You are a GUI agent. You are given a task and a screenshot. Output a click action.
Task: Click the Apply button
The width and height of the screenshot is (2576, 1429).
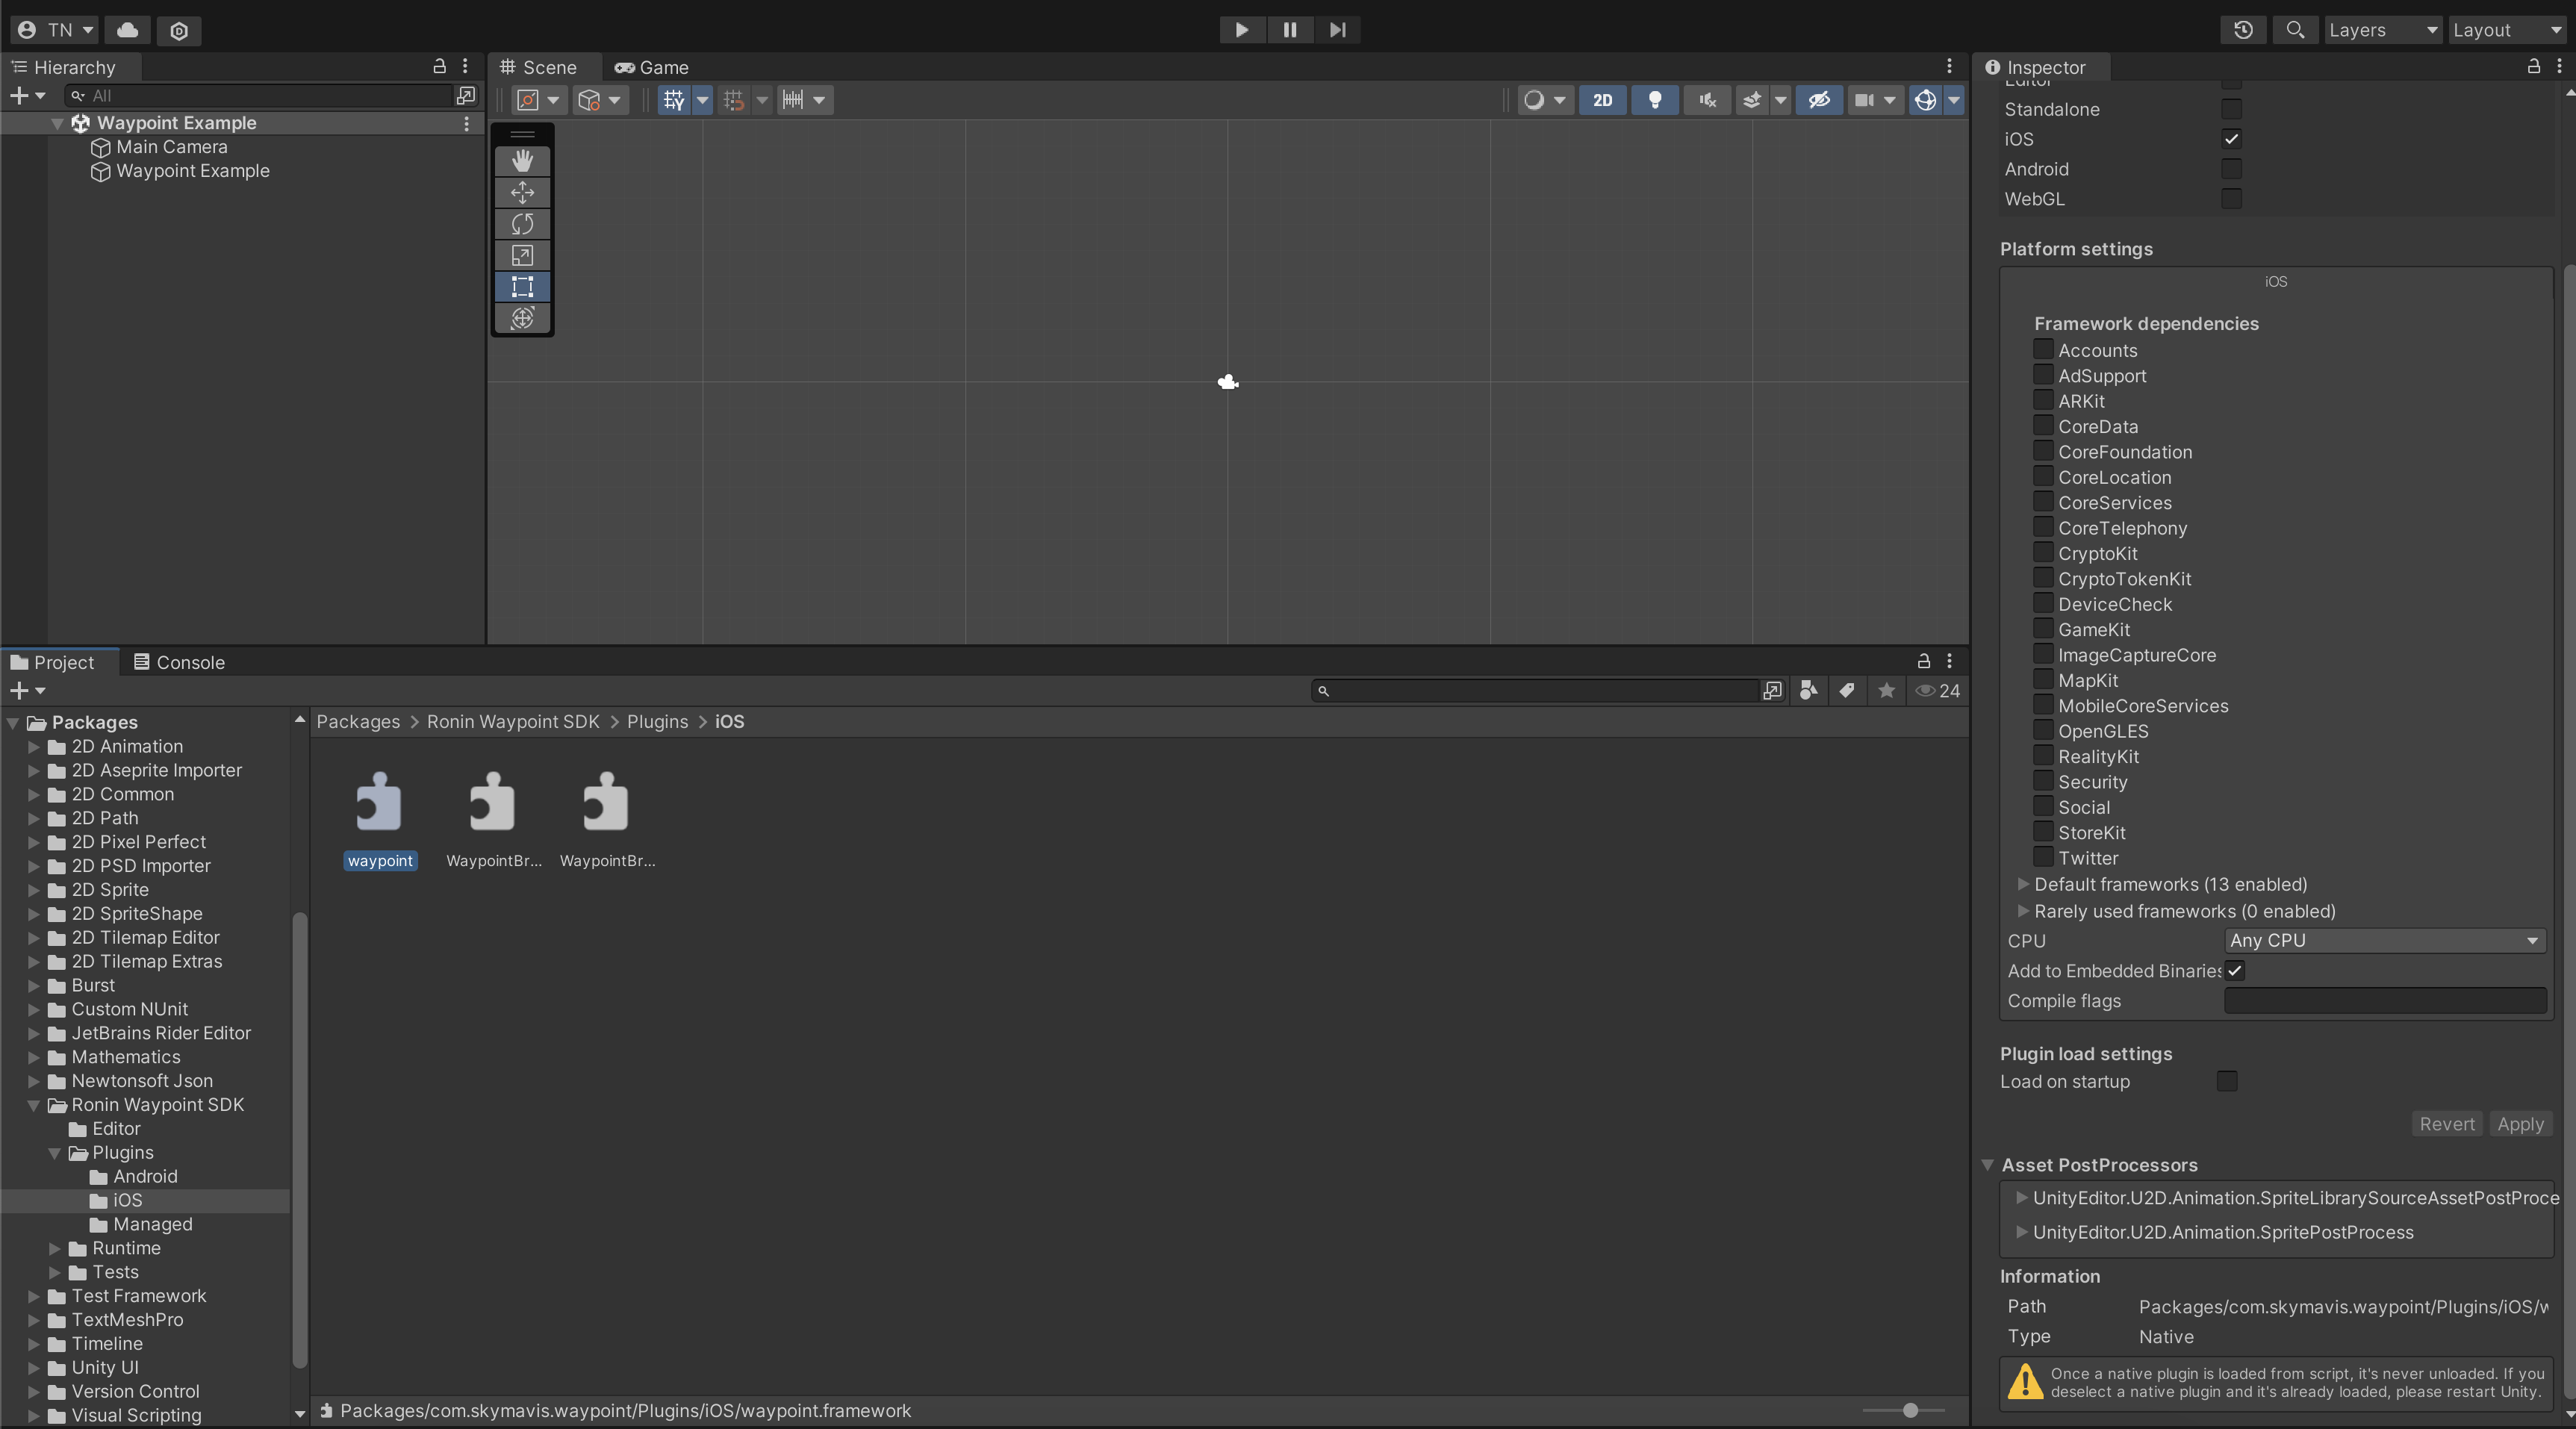coord(2520,1124)
